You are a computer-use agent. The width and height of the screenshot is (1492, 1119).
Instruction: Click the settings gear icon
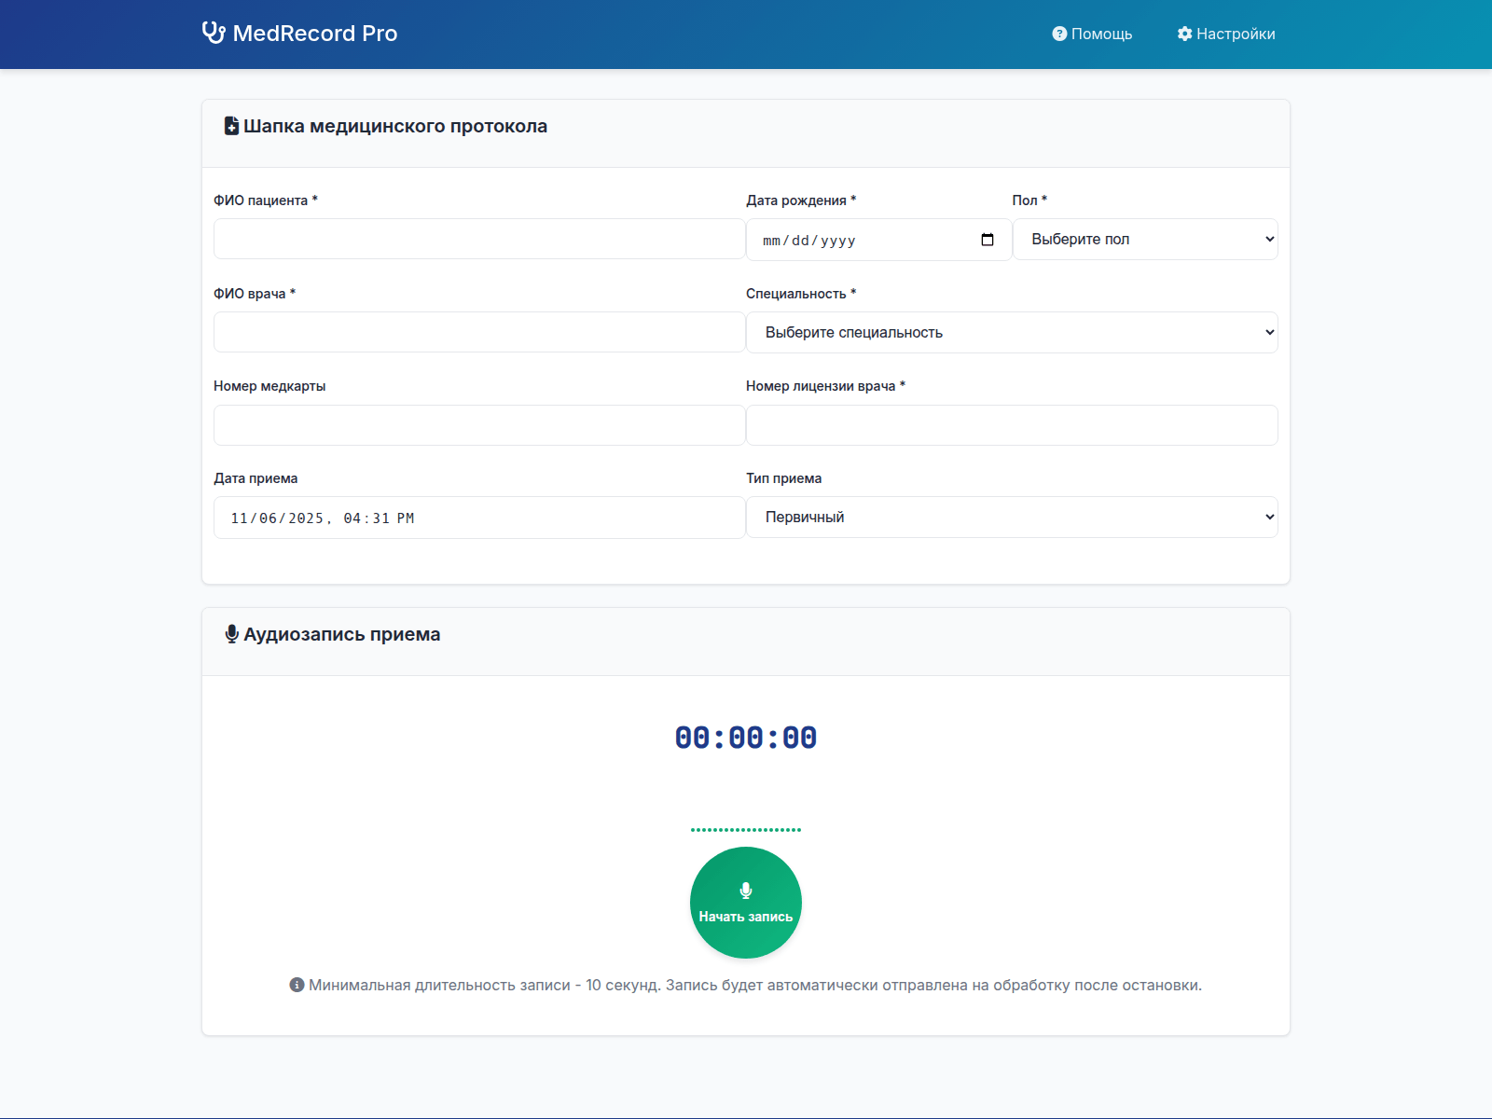point(1184,34)
